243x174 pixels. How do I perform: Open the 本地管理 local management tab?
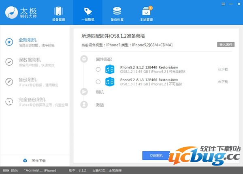(x=147, y=14)
